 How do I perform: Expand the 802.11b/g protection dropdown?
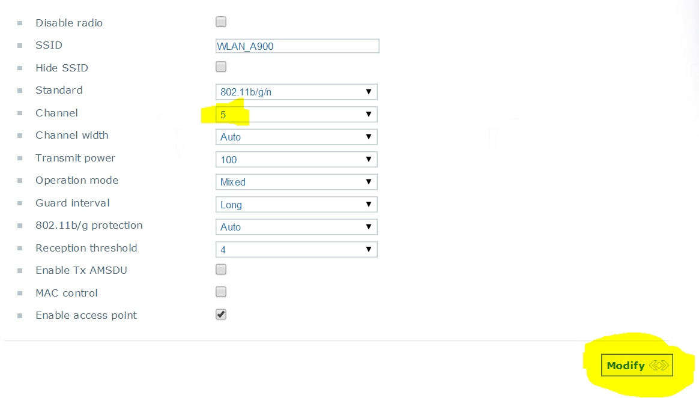(x=297, y=227)
